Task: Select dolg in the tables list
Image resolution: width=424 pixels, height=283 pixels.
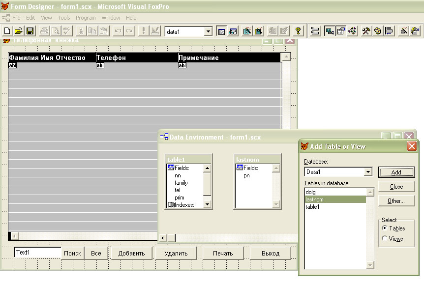Action: click(310, 192)
